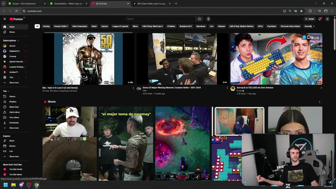The image size is (336, 189).
Task: Open the Subscriptions section chevron
Action: pyautogui.click(x=18, y=41)
